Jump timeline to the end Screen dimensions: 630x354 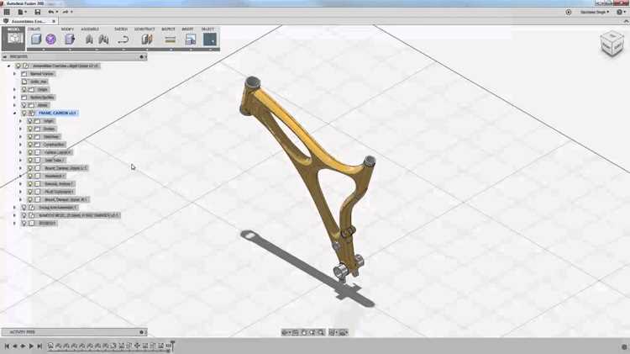(x=39, y=346)
